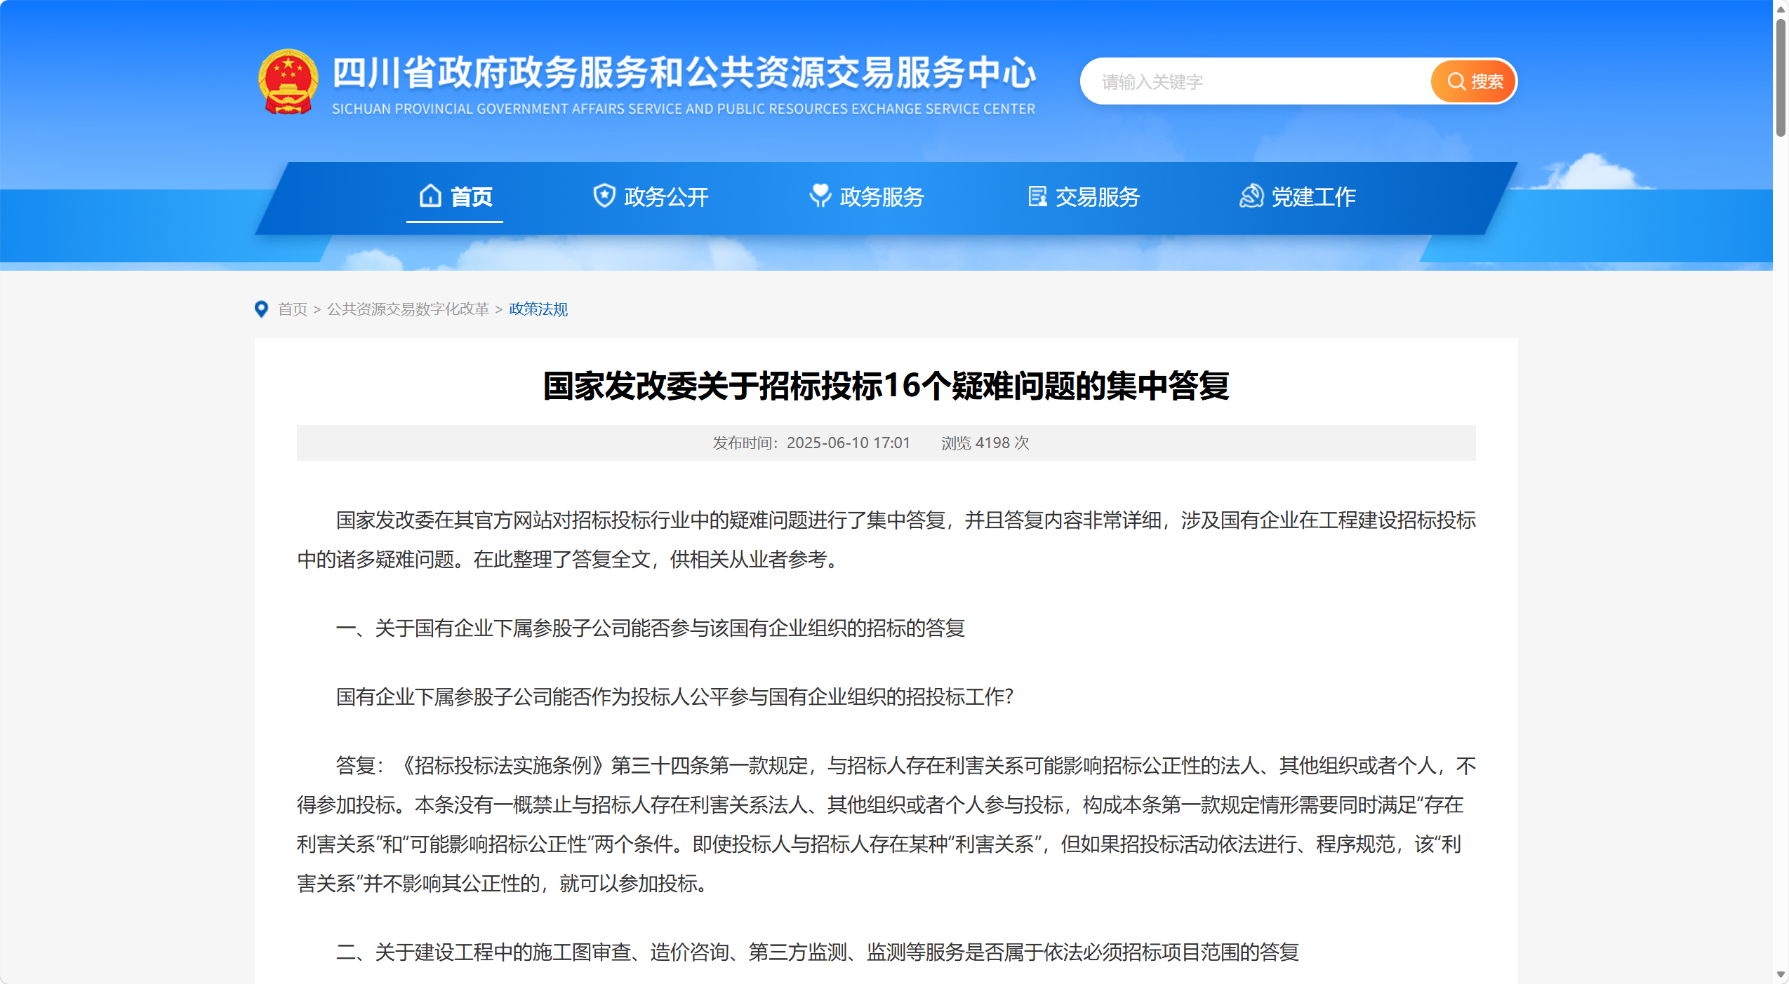Click the heart-hand icon beside 政务服务
Screen dimensions: 1789x984
click(x=820, y=196)
